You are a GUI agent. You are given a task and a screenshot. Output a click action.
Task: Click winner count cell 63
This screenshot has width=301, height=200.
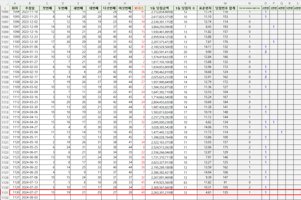(x=185, y=183)
